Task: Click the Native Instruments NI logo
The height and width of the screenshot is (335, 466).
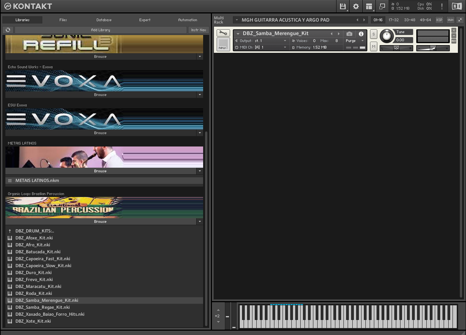Action: click(x=457, y=6)
